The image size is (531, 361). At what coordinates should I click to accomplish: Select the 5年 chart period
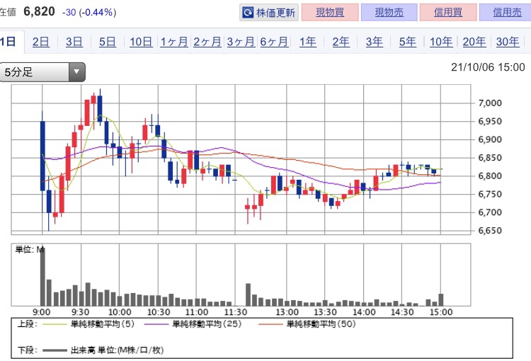click(407, 42)
